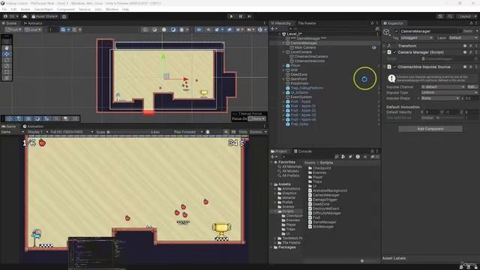Open the Tag Untagged dropdown
This screenshot has height=270, width=480.
(x=417, y=37)
